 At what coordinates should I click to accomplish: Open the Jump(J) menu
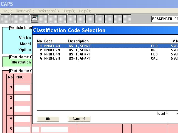coord(69,11)
